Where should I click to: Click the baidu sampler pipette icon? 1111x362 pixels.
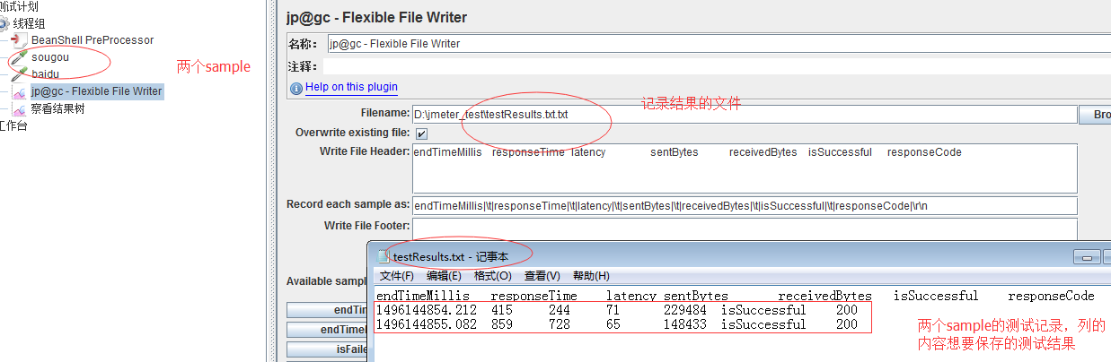point(19,74)
